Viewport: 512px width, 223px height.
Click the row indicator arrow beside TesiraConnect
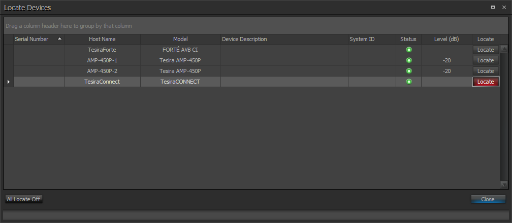pyautogui.click(x=8, y=82)
